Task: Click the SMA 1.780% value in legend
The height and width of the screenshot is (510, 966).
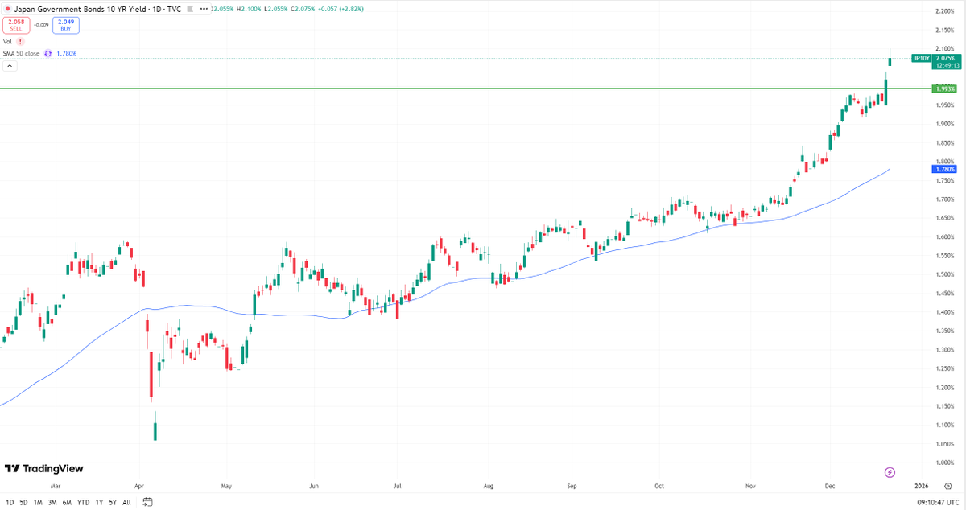Action: (66, 53)
